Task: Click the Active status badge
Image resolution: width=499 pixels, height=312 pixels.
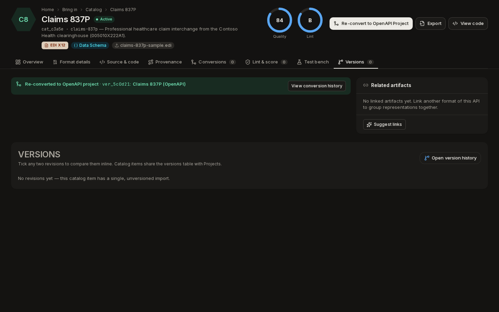Action: coord(104,19)
